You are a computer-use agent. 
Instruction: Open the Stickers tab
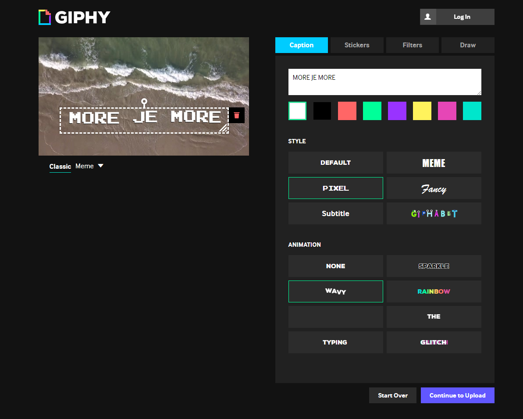(357, 45)
